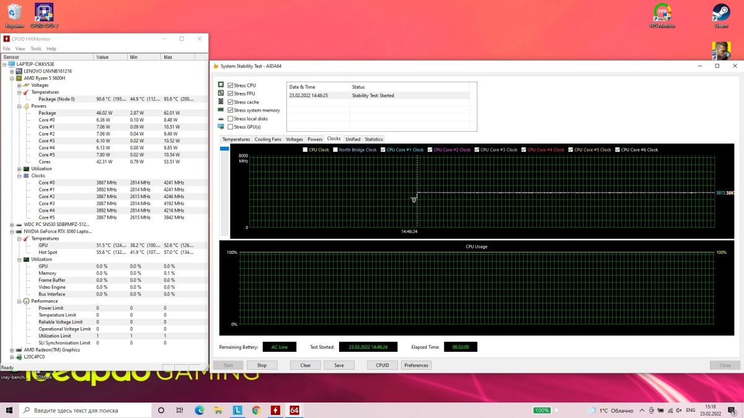Click the blue graph scale slider

pyautogui.click(x=224, y=148)
